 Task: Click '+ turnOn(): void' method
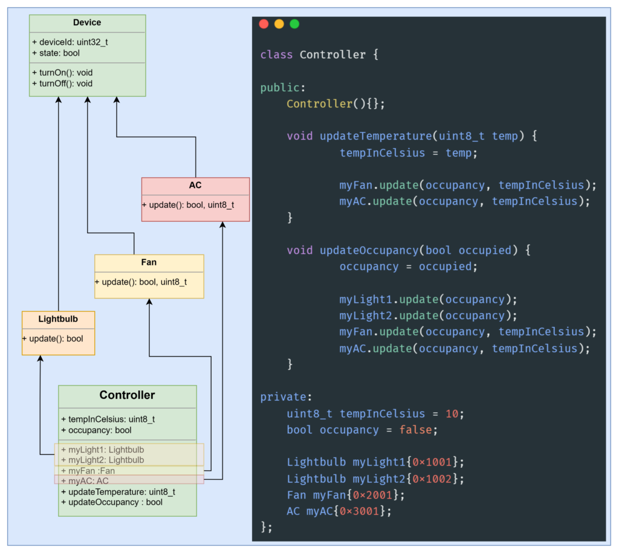click(62, 73)
